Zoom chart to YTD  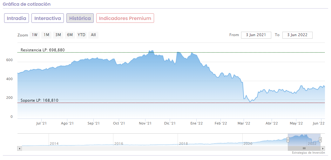coord(82,35)
